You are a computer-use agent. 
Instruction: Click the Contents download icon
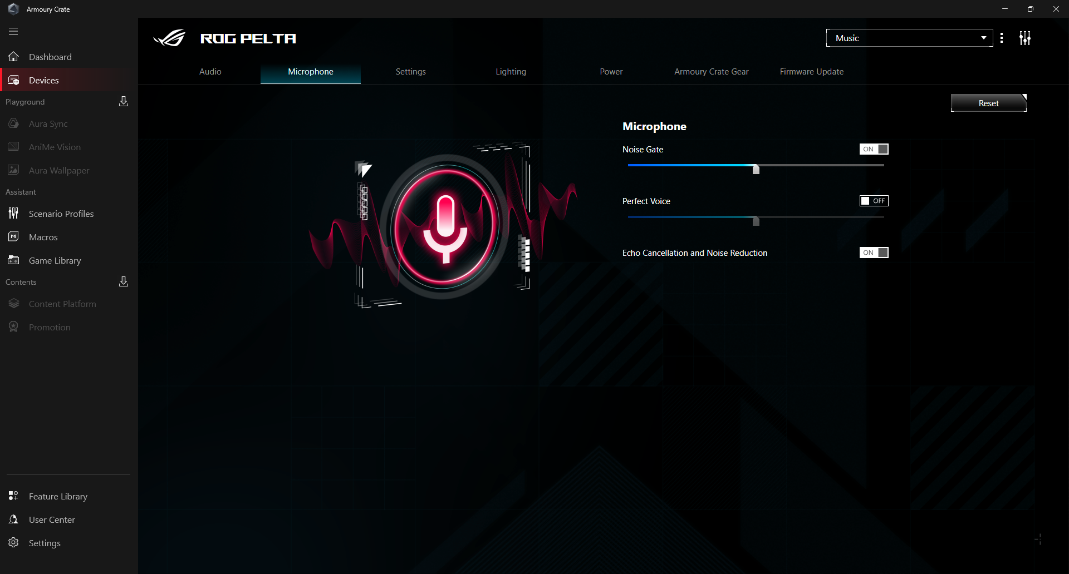[124, 281]
